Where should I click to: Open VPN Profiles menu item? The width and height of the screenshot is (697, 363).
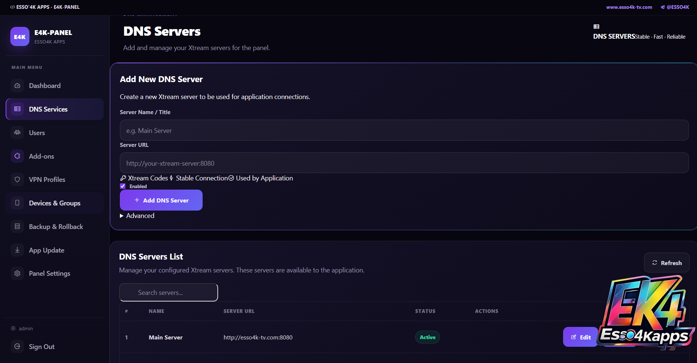point(55,180)
